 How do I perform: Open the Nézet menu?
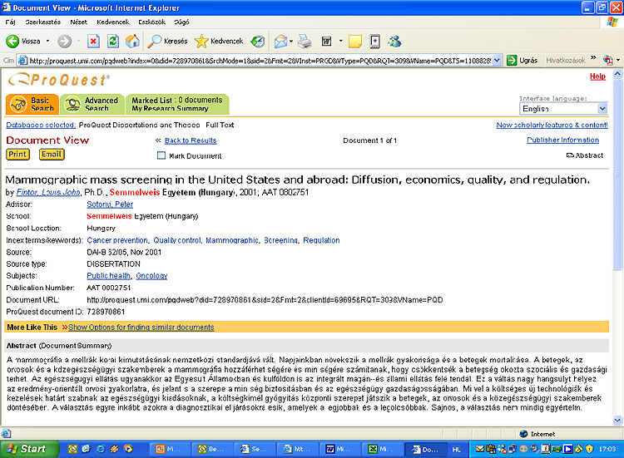(78, 22)
